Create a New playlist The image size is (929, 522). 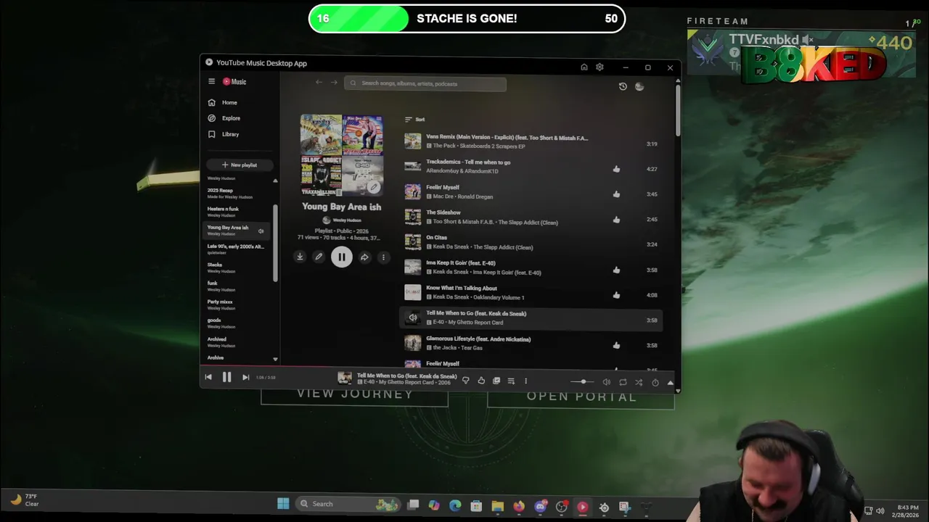240,165
